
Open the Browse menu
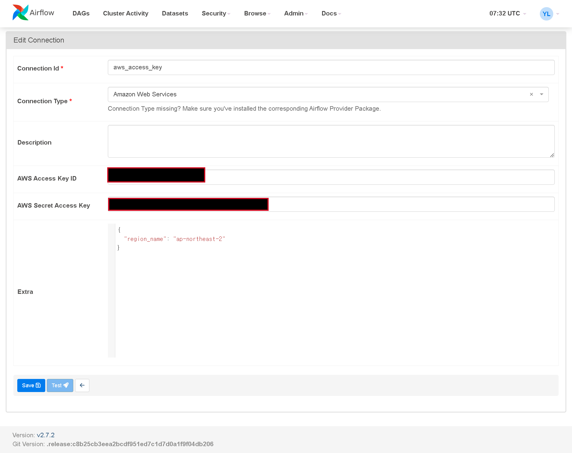click(257, 13)
